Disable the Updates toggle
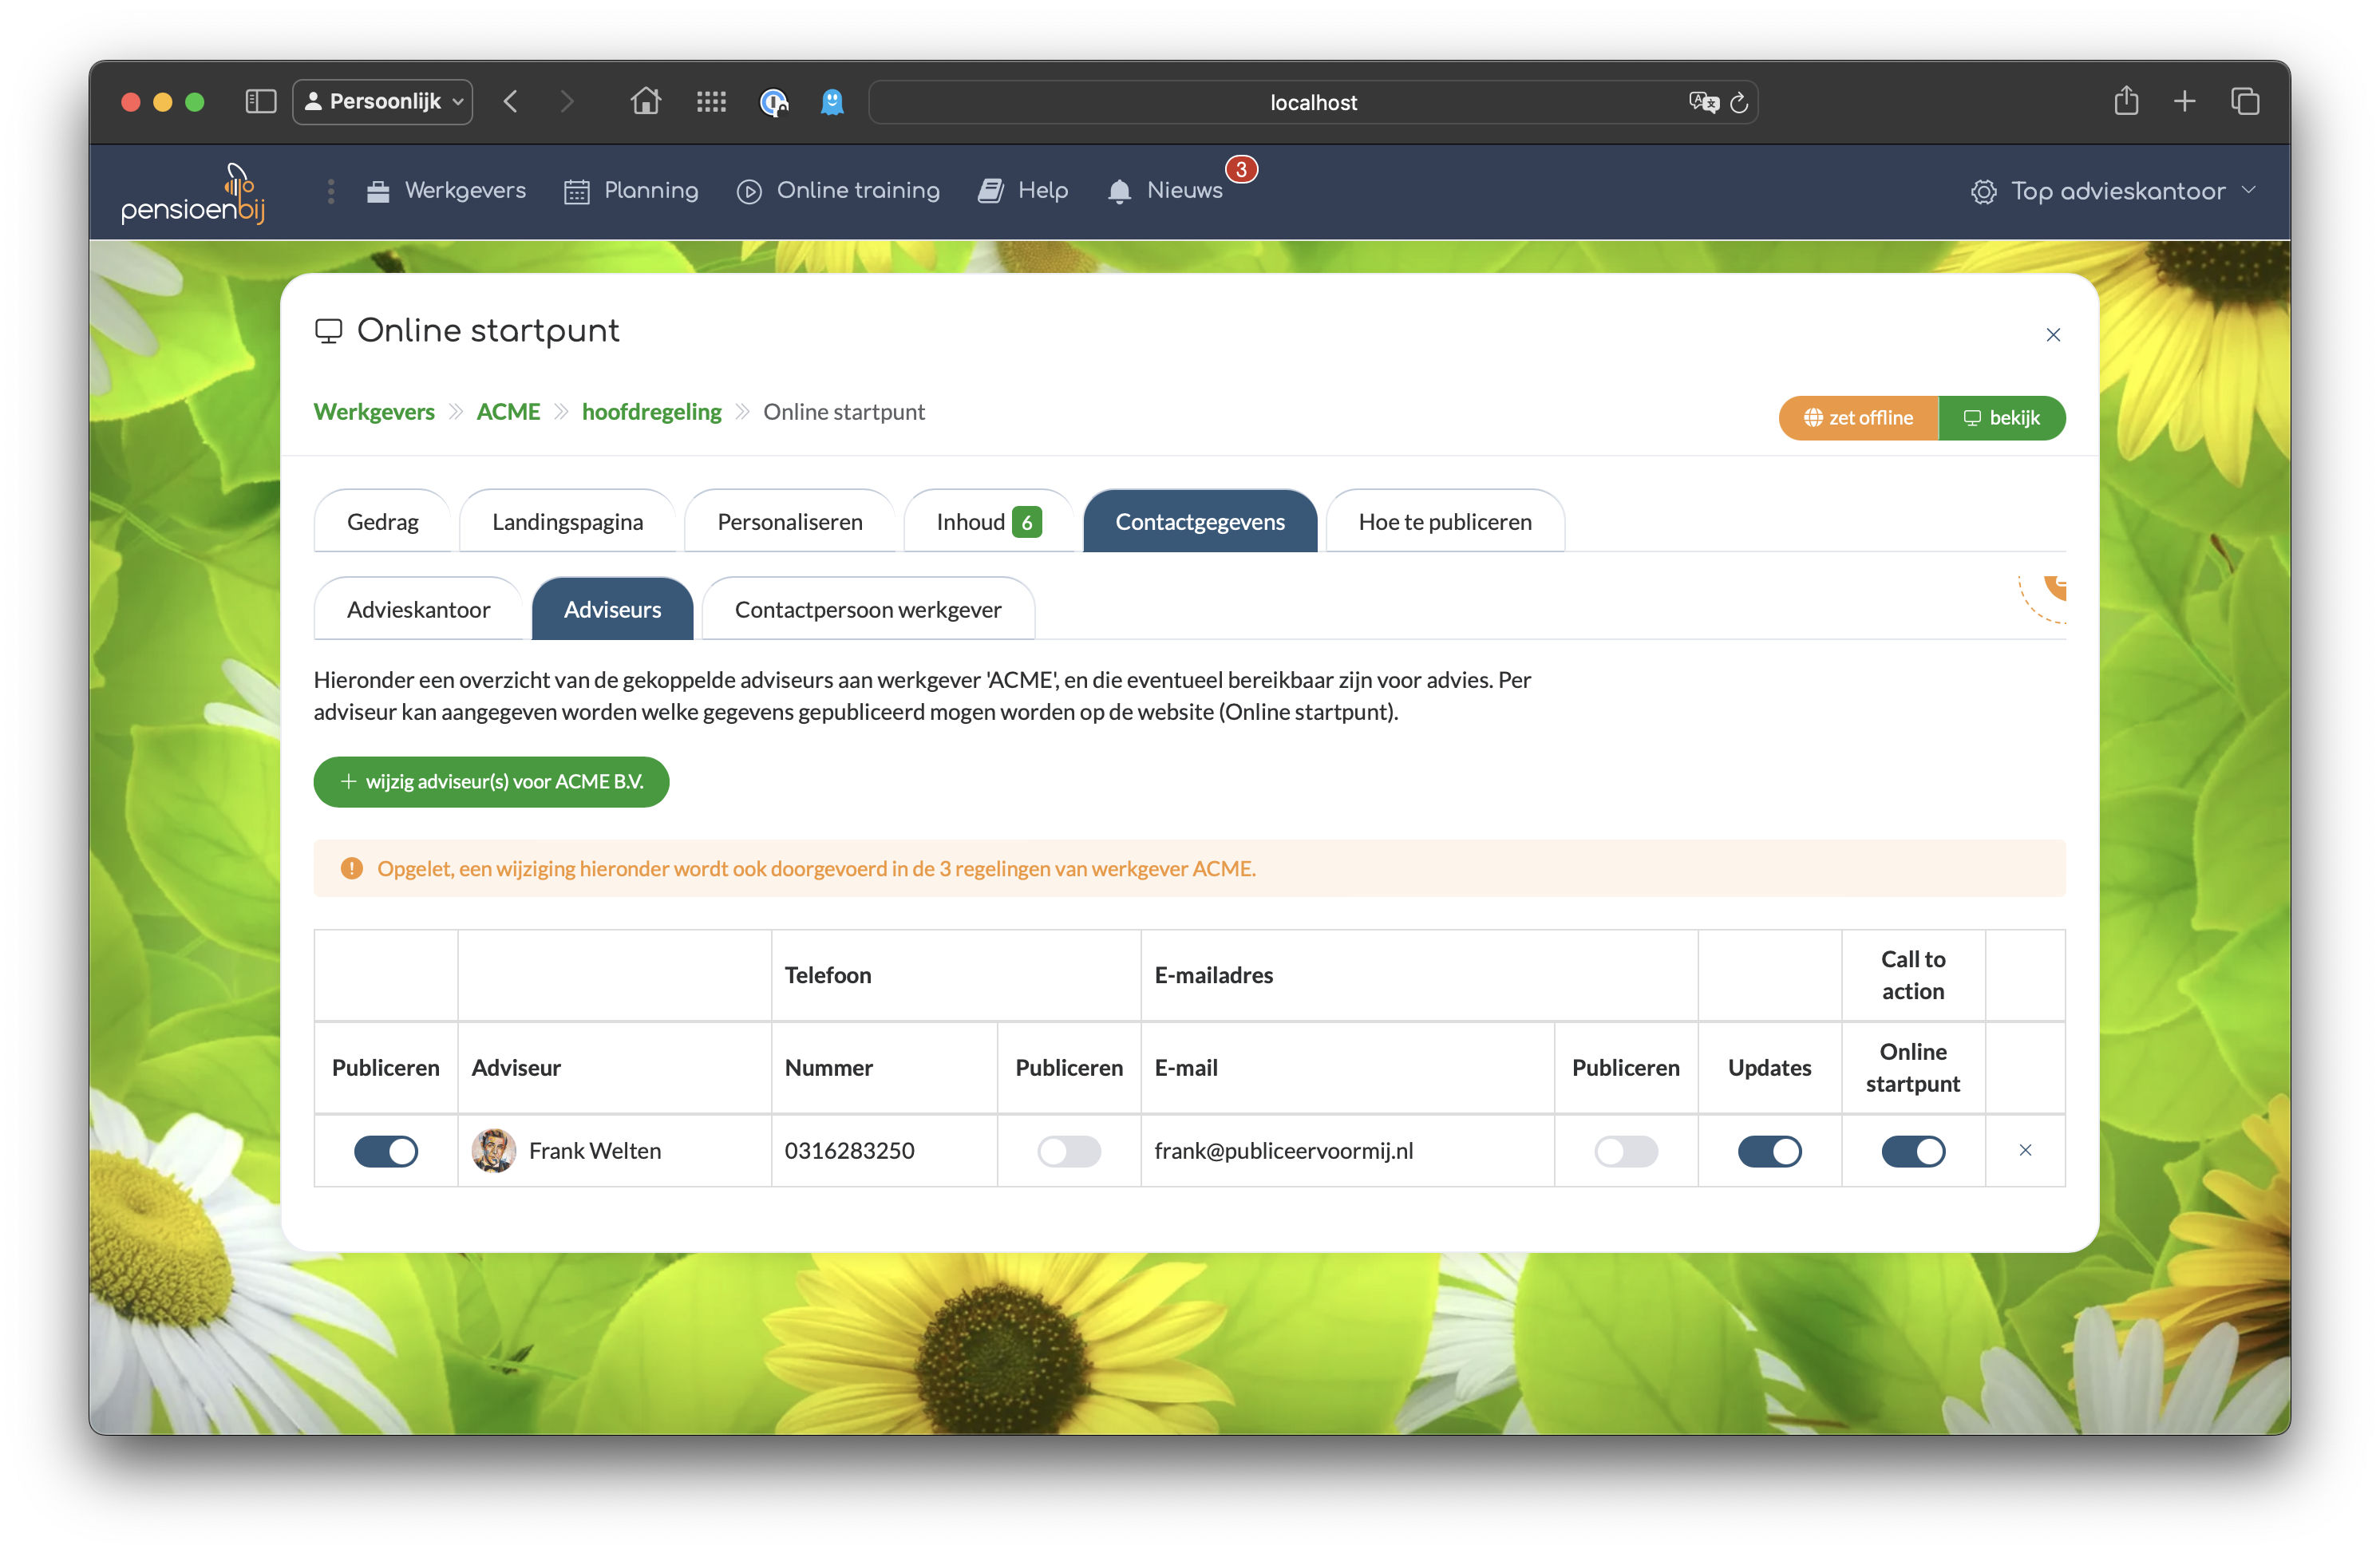This screenshot has height=1553, width=2380. click(x=1769, y=1151)
